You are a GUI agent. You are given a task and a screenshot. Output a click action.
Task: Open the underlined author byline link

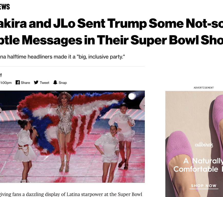1,75
